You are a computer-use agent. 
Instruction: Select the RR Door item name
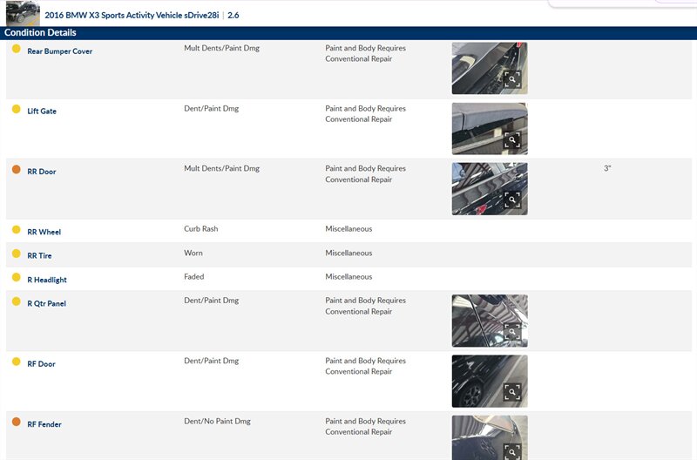[42, 172]
